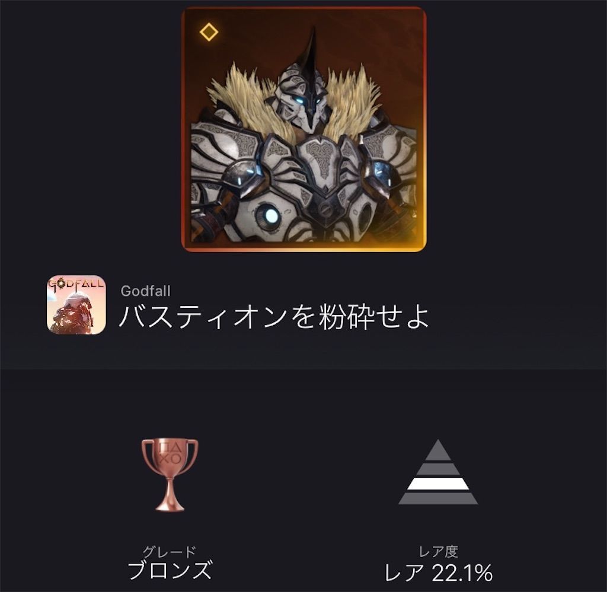Click the bronze trophy cup icon
607x592 pixels.
point(170,475)
